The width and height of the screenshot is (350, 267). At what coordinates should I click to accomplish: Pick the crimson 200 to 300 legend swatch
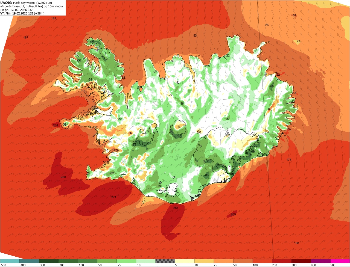282,261
